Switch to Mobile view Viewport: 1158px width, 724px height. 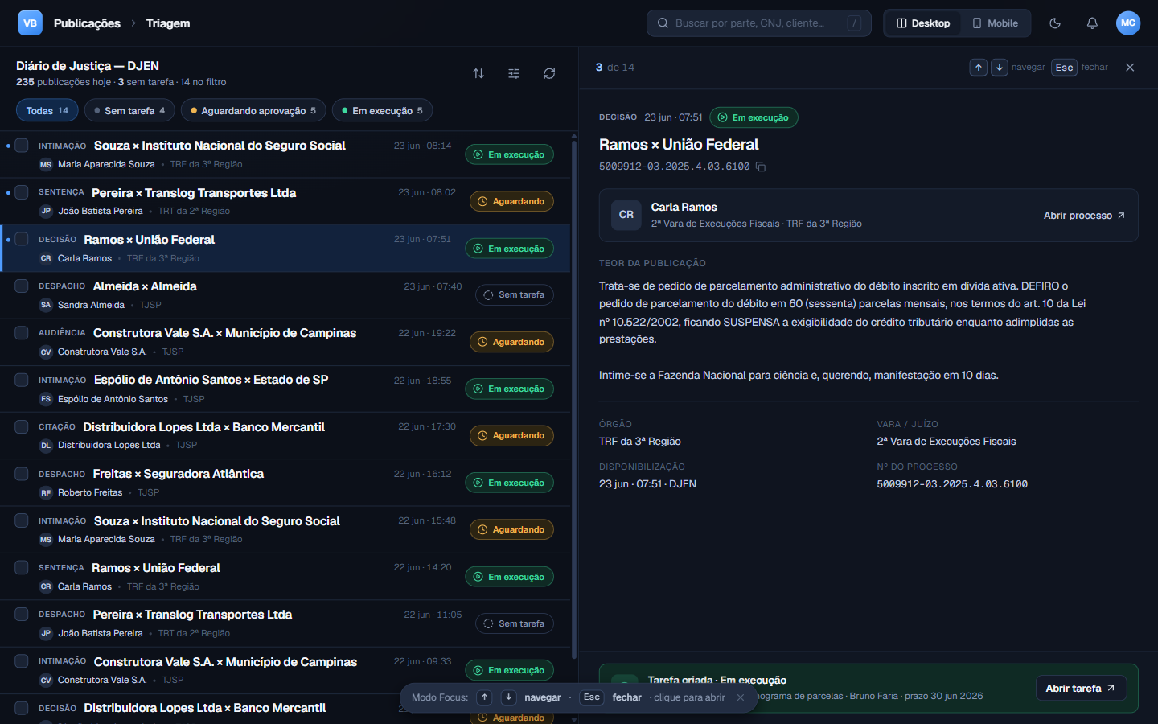coord(996,23)
